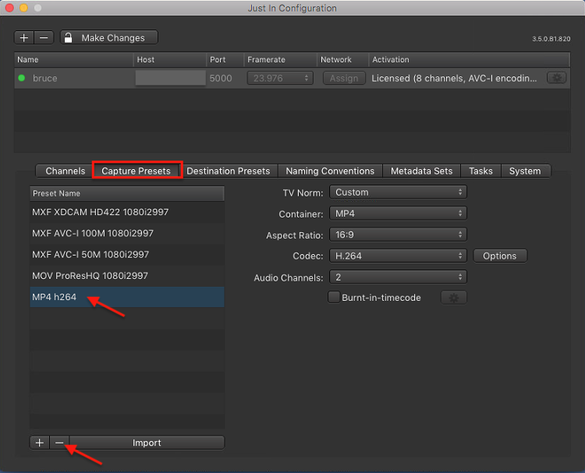Open the Codec dropdown showing H.264
585x473 pixels.
point(398,256)
